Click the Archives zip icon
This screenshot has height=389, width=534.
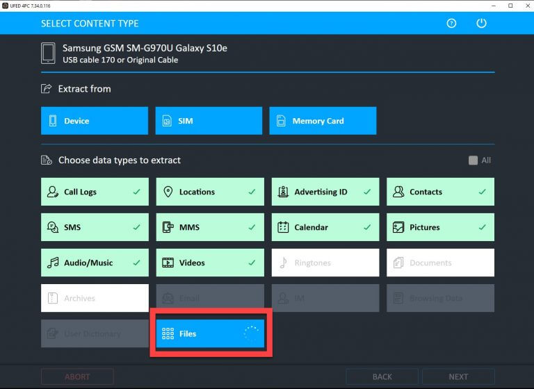point(53,298)
